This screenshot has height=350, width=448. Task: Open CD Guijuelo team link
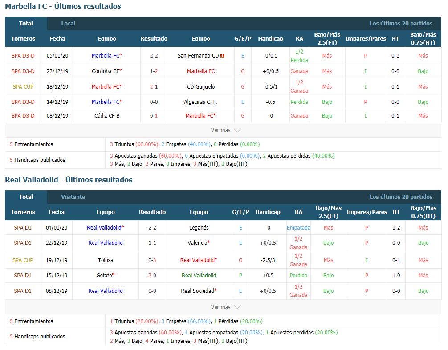click(201, 87)
